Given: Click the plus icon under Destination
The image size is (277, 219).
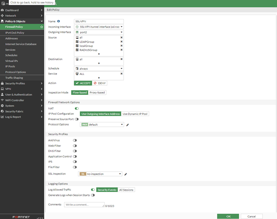Looking at the screenshot, I should pyautogui.click(x=99, y=63).
